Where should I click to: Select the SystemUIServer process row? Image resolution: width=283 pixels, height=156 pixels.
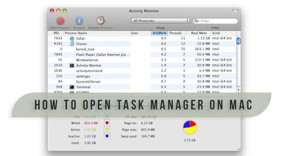(x=142, y=81)
